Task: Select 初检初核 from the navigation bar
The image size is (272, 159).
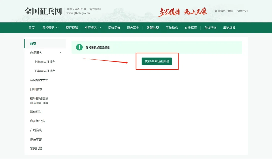Action: tap(114, 28)
